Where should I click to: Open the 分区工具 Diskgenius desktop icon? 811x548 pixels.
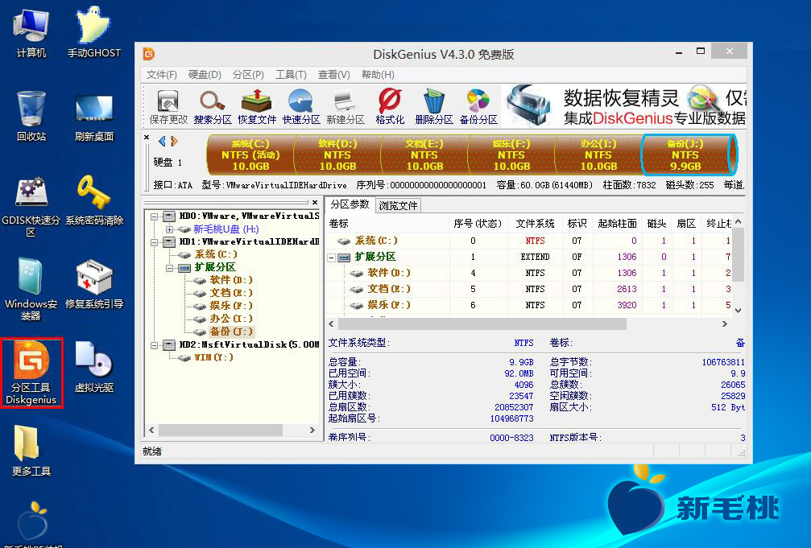[x=31, y=373]
